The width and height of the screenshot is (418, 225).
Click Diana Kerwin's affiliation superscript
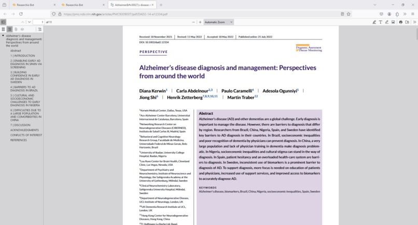click(x=166, y=90)
